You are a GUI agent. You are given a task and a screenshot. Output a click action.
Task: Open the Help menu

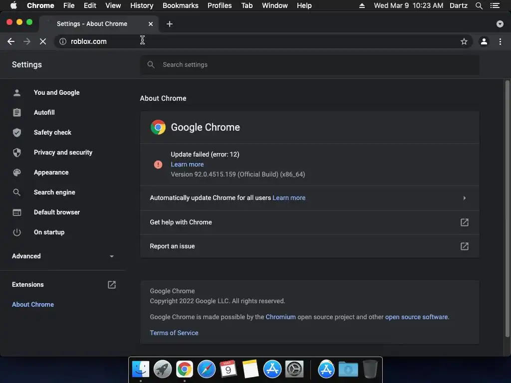click(x=304, y=5)
